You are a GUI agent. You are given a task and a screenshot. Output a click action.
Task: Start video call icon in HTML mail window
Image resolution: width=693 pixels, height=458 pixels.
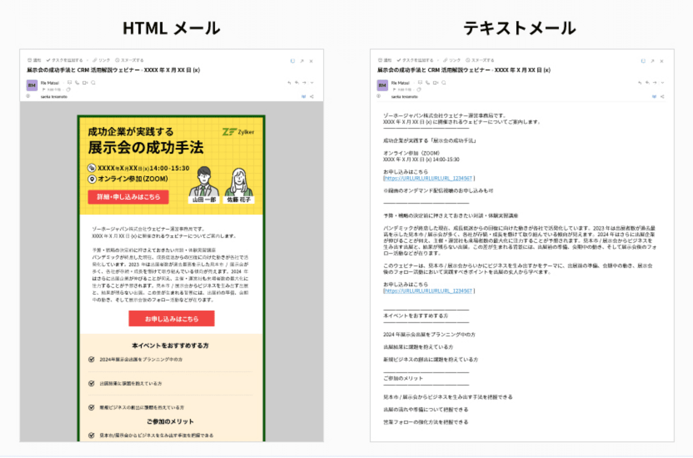click(85, 83)
